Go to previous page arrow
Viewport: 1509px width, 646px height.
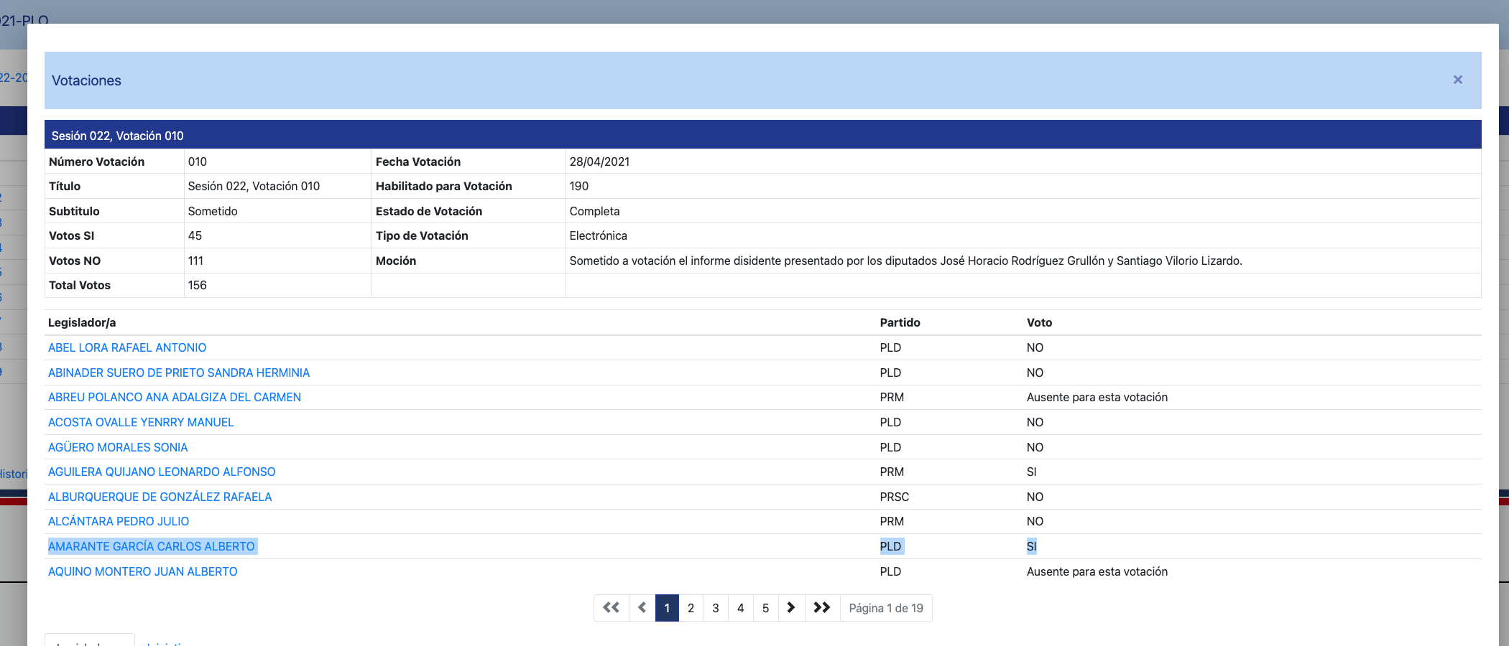642,608
